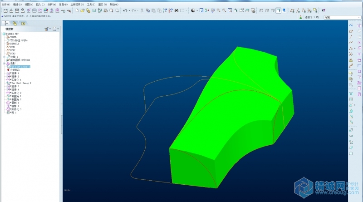Toggle annotation display icon
Viewport: 363px width, 202px height.
coord(315,10)
